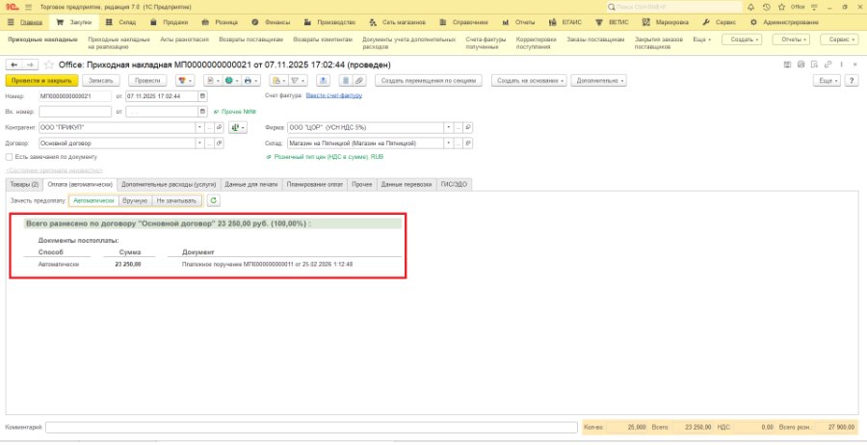Open the 'Склад' section menu
Viewport: 867px width, 445px height.
(120, 23)
